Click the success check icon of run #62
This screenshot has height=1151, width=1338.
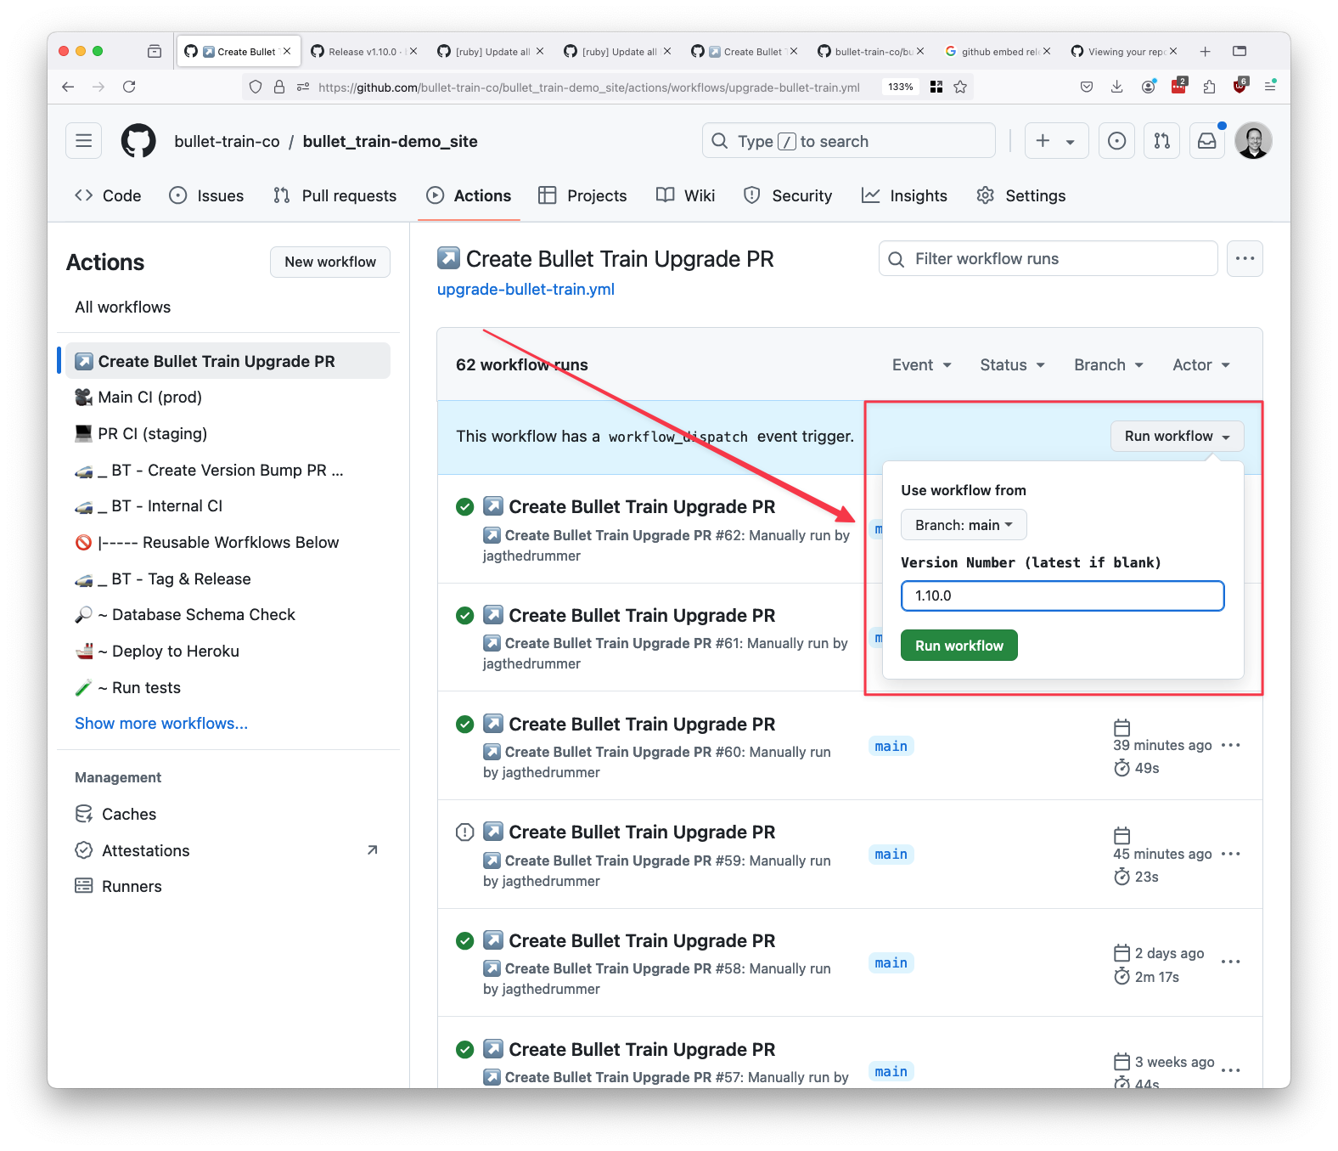tap(464, 507)
